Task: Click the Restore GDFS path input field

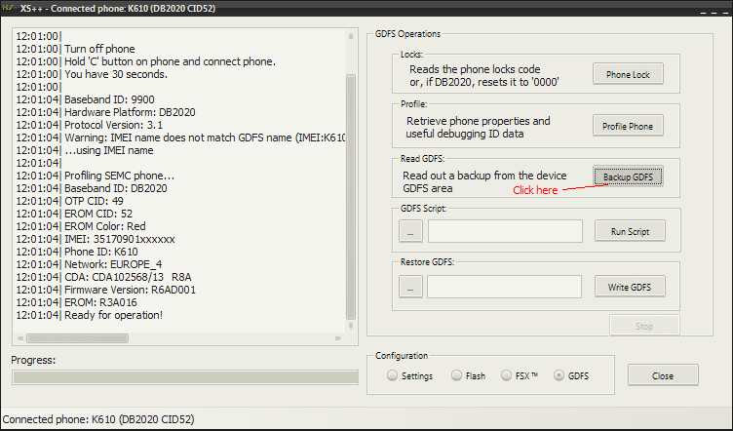Action: (x=504, y=287)
